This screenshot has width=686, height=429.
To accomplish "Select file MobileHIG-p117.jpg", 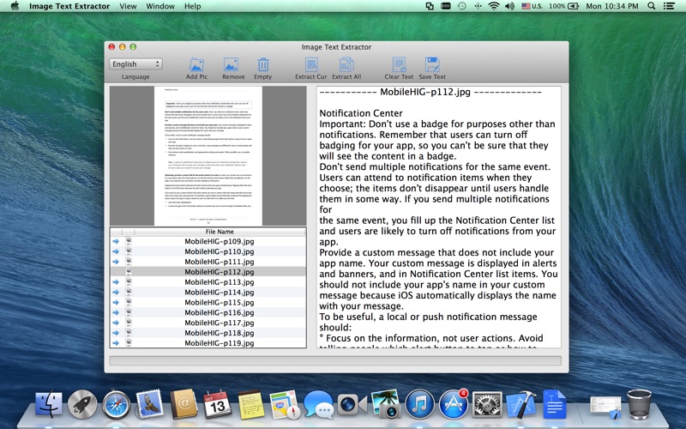I will [208, 323].
